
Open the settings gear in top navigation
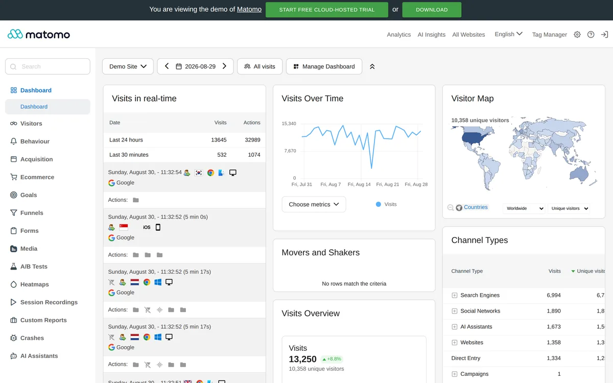577,34
